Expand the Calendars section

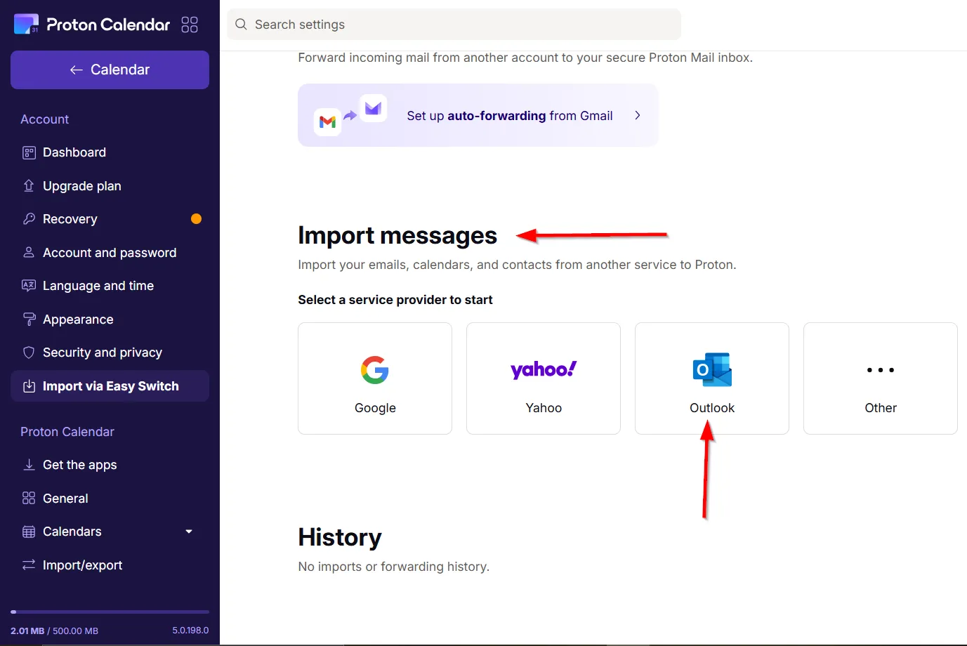tap(188, 532)
